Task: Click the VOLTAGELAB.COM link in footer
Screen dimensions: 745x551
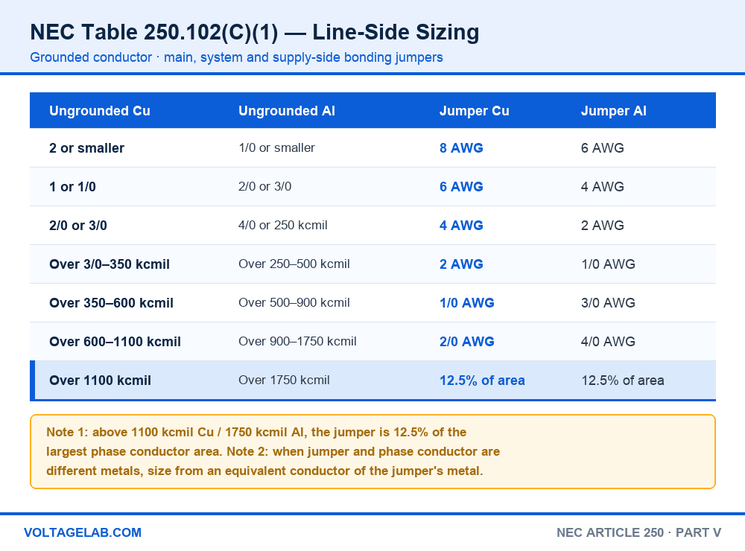Action: click(83, 532)
